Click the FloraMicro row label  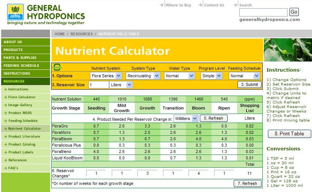click(61, 132)
